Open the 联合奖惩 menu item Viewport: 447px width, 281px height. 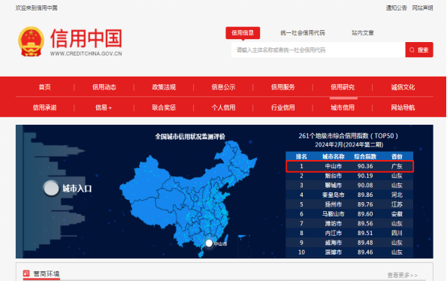[x=164, y=107]
